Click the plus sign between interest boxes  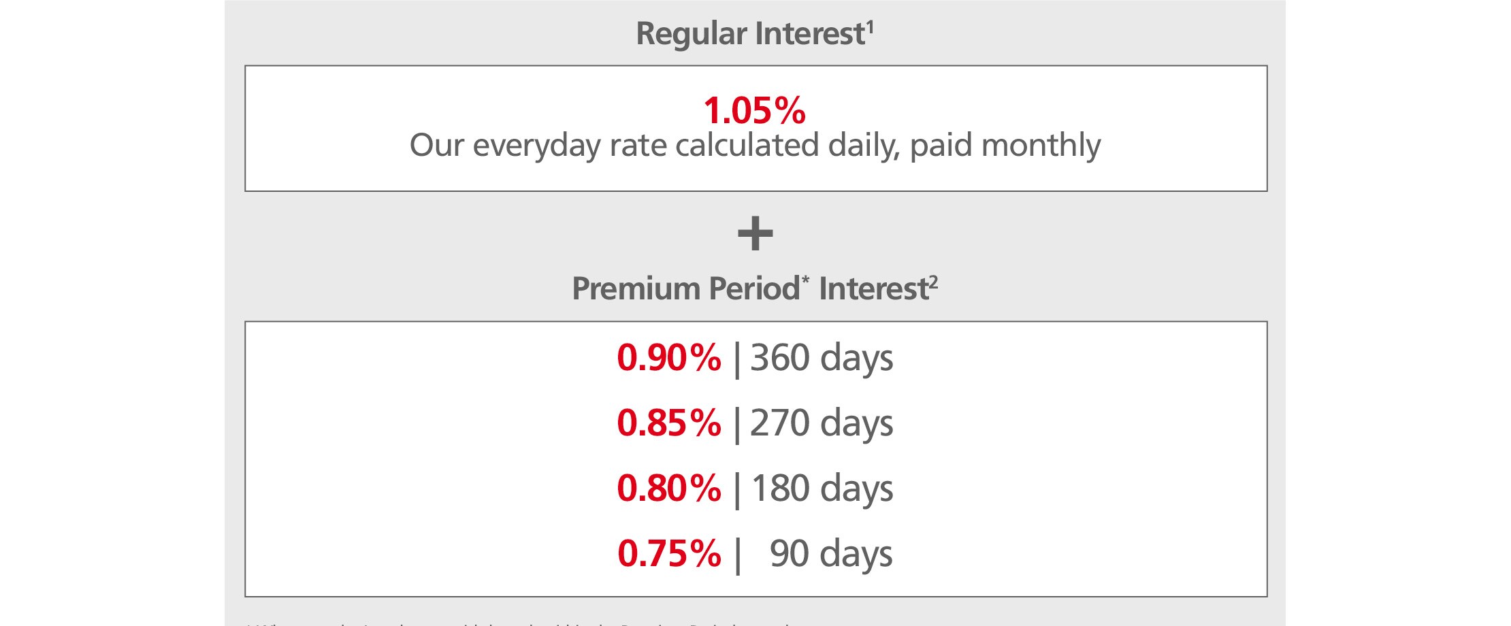pyautogui.click(x=755, y=233)
